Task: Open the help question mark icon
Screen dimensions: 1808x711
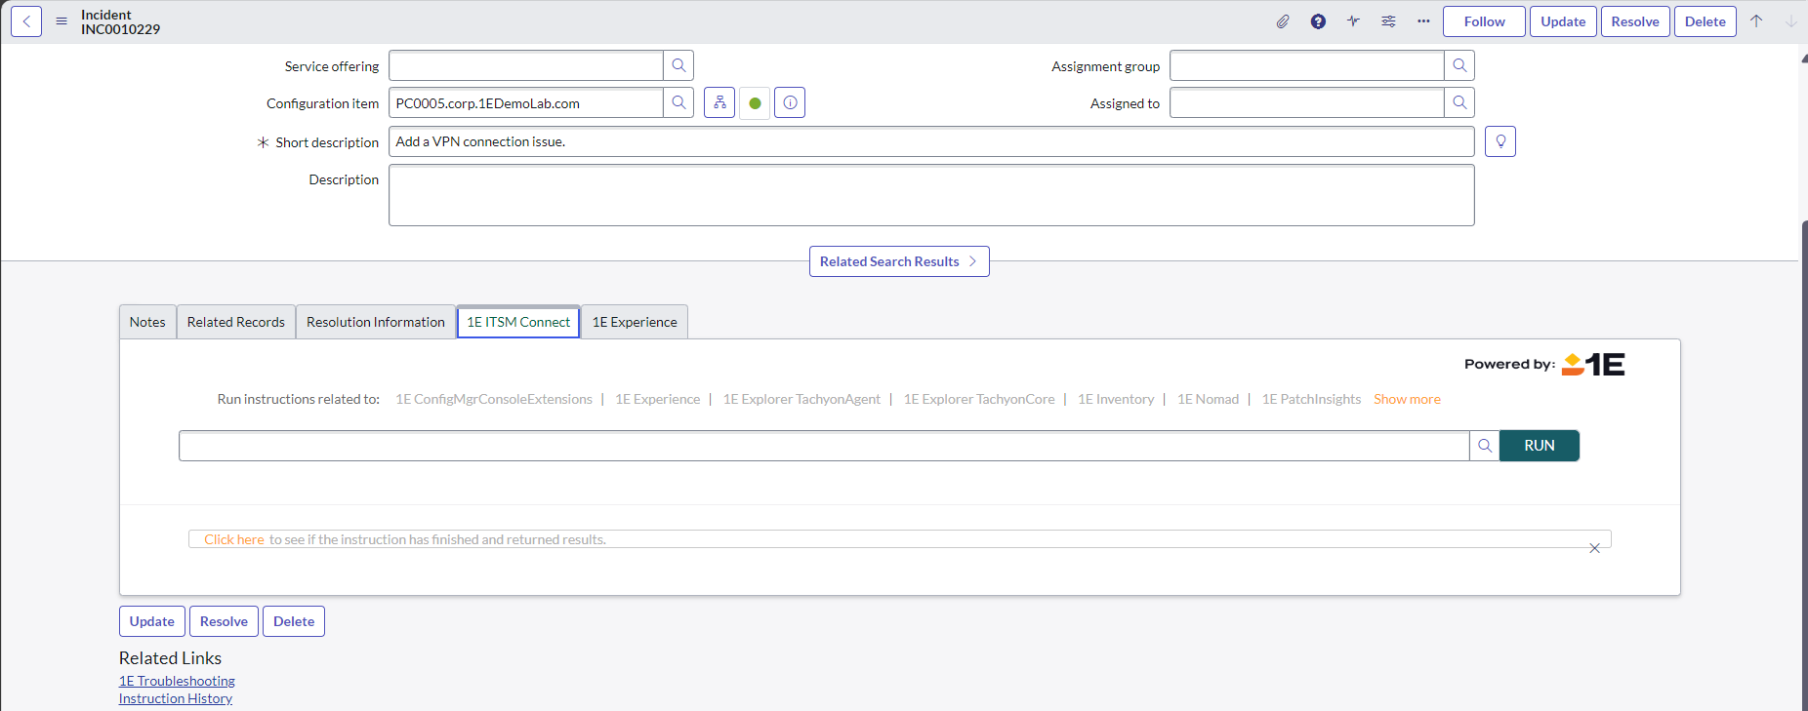Action: [1318, 21]
